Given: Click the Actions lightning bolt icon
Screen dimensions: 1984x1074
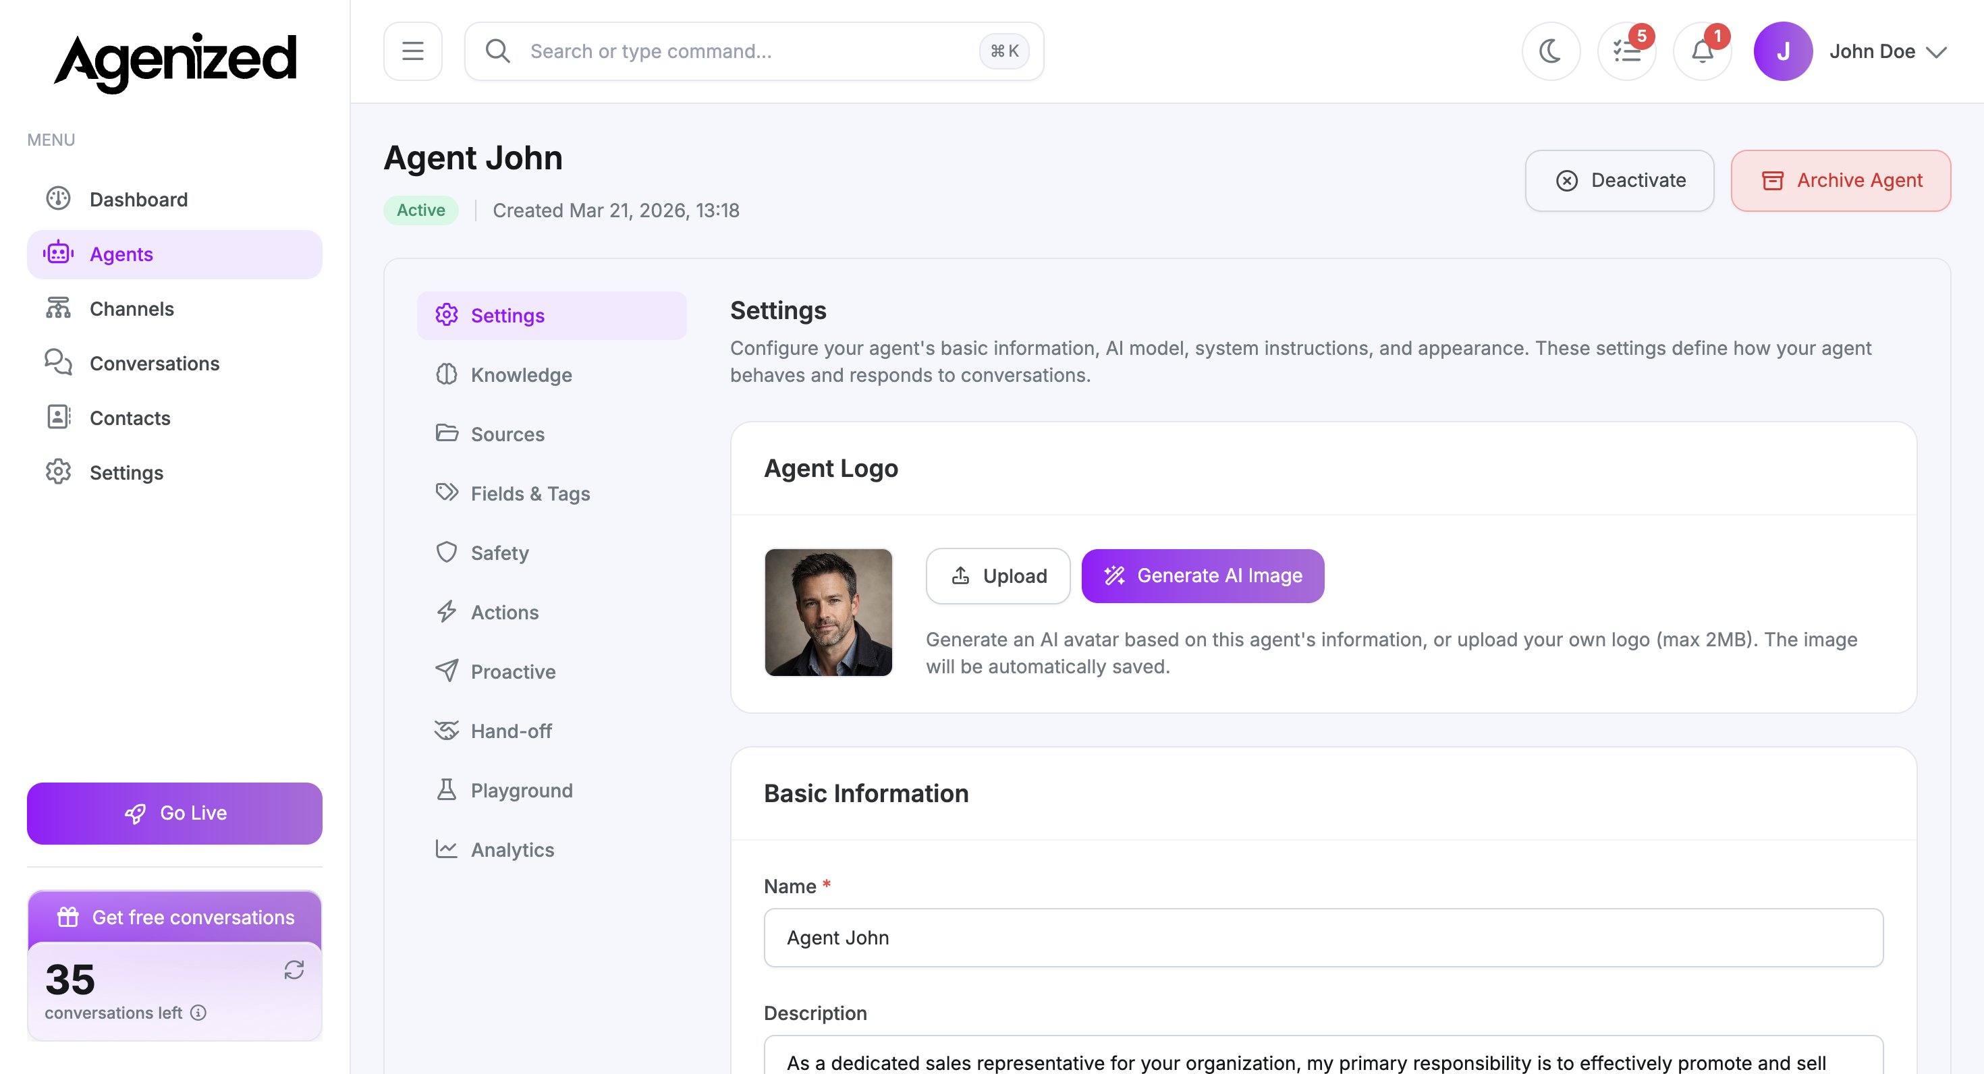Looking at the screenshot, I should [x=447, y=611].
